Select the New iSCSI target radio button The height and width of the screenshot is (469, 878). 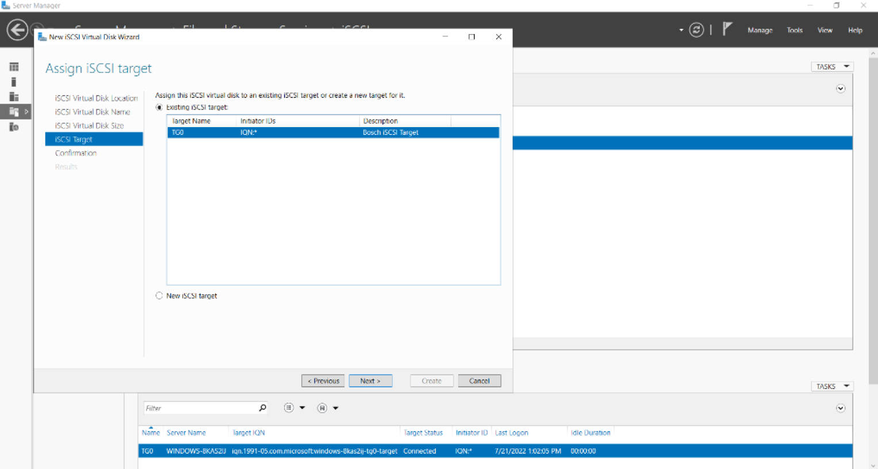159,296
